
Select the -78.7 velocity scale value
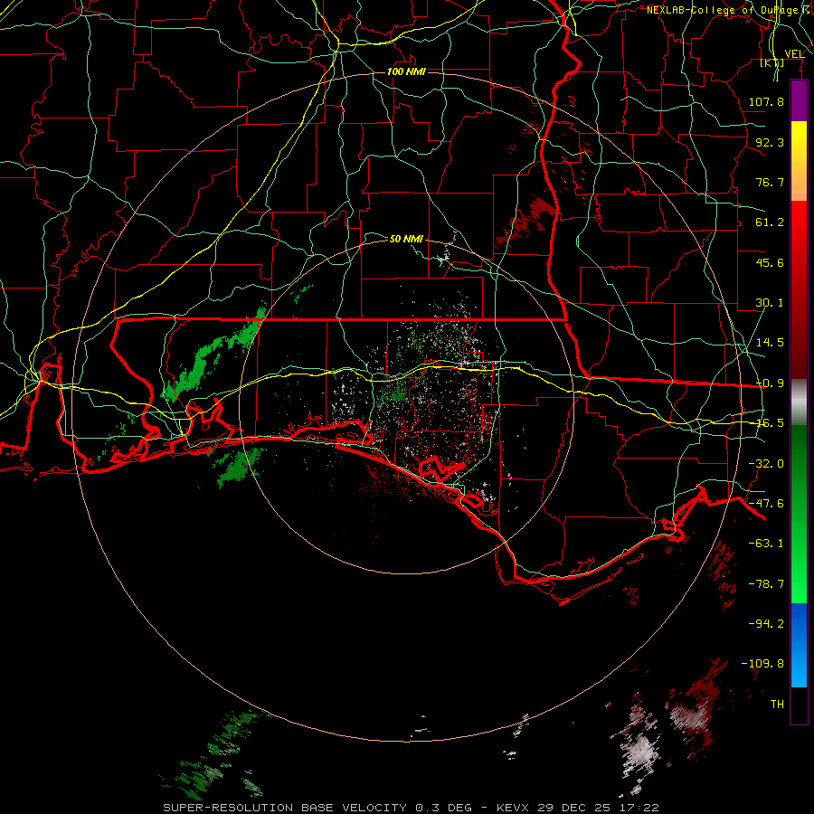766,584
